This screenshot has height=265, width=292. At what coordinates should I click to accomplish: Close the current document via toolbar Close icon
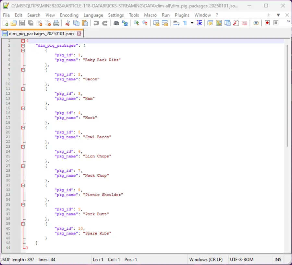[x=39, y=23]
